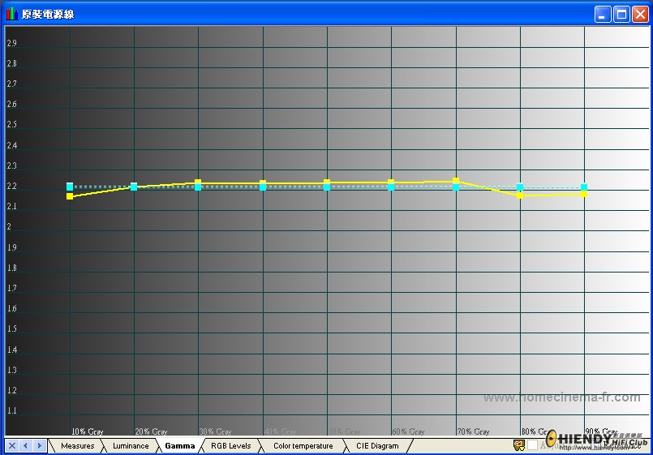Click the yellow gamma point at 70% Gray
Viewport: 653px width, 455px height.
click(x=456, y=181)
